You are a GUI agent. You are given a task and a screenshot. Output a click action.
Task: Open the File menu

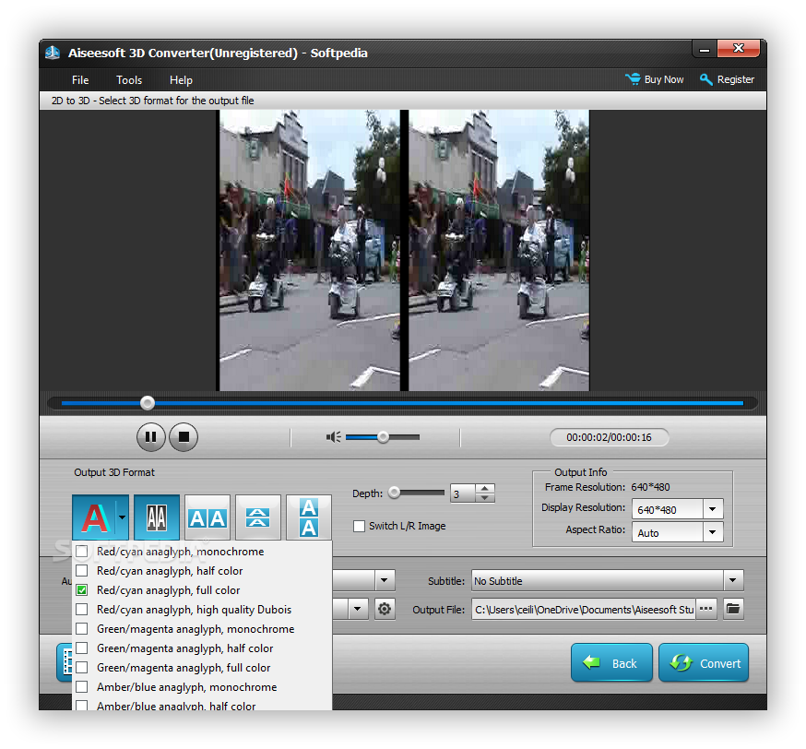point(80,80)
